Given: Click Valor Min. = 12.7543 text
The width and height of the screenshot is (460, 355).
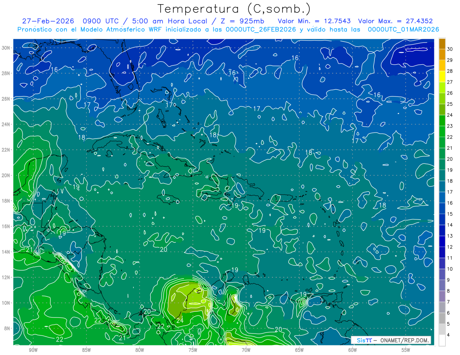Looking at the screenshot, I should (x=315, y=21).
